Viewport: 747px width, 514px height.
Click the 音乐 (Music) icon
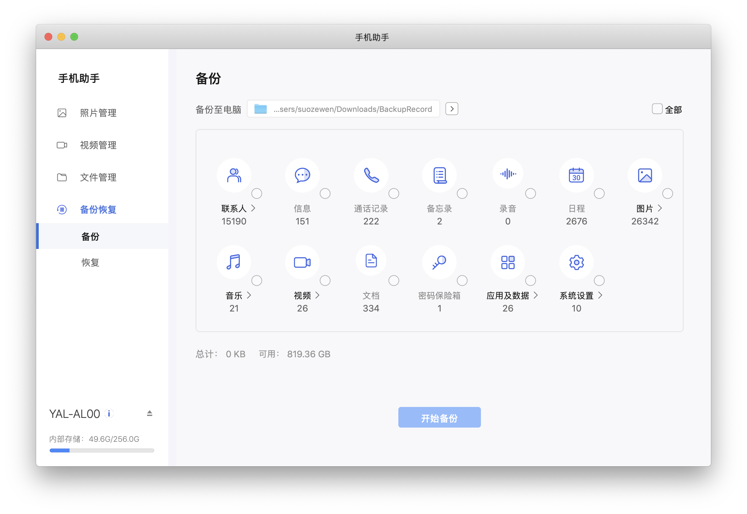(234, 262)
